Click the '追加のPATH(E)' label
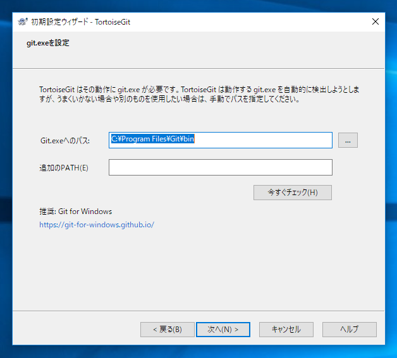This screenshot has height=358, width=397. point(64,168)
